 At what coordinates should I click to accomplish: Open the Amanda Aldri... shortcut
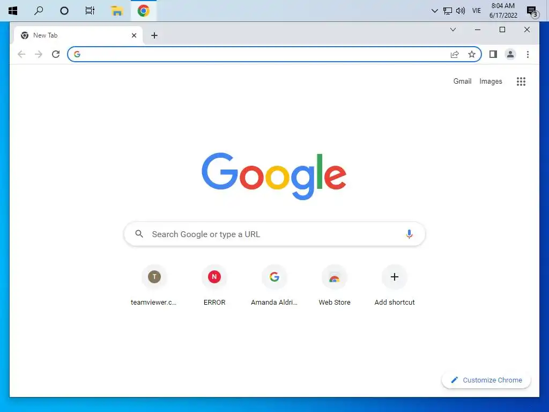(x=274, y=286)
